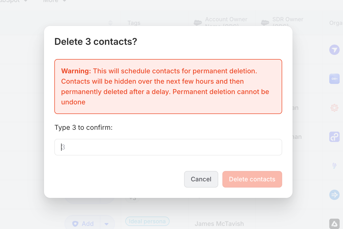Sort the column using the sort arrows
This screenshot has width=343, height=229.
pyautogui.click(x=111, y=23)
